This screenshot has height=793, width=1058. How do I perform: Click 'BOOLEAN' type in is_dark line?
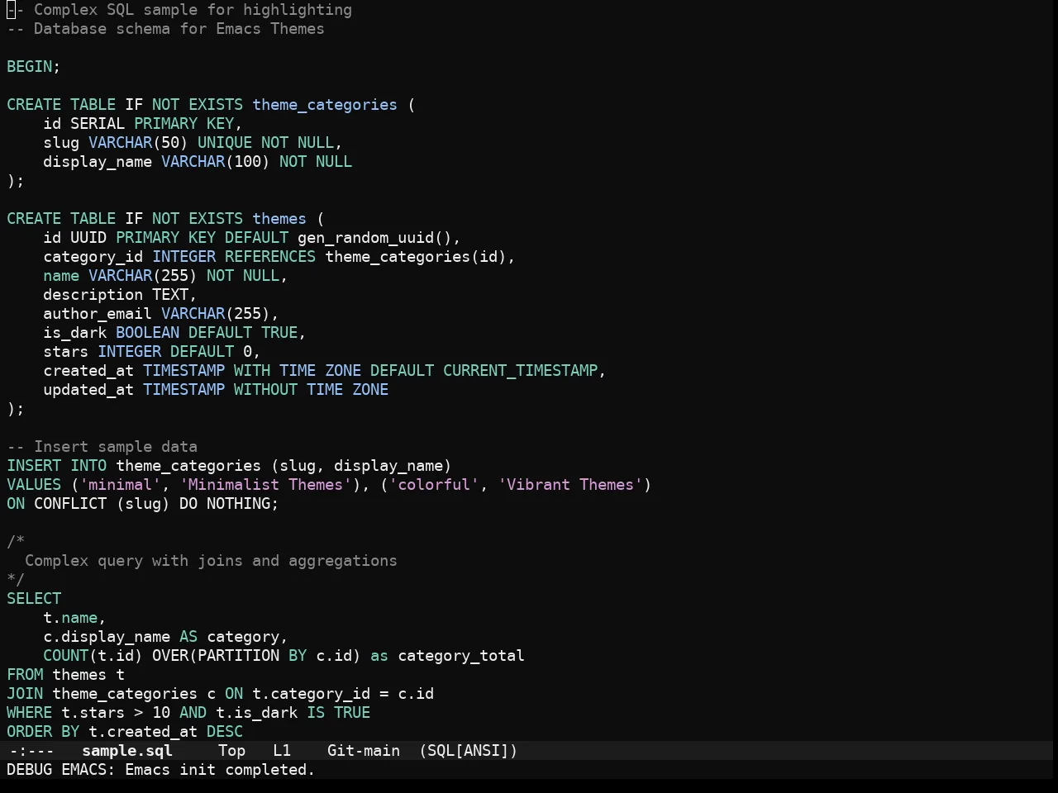point(147,333)
